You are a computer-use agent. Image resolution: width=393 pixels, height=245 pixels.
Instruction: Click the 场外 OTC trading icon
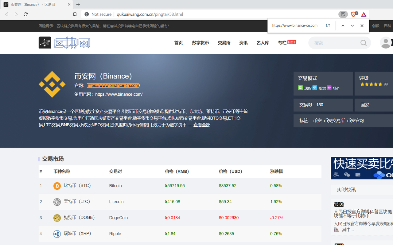pyautogui.click(x=329, y=88)
